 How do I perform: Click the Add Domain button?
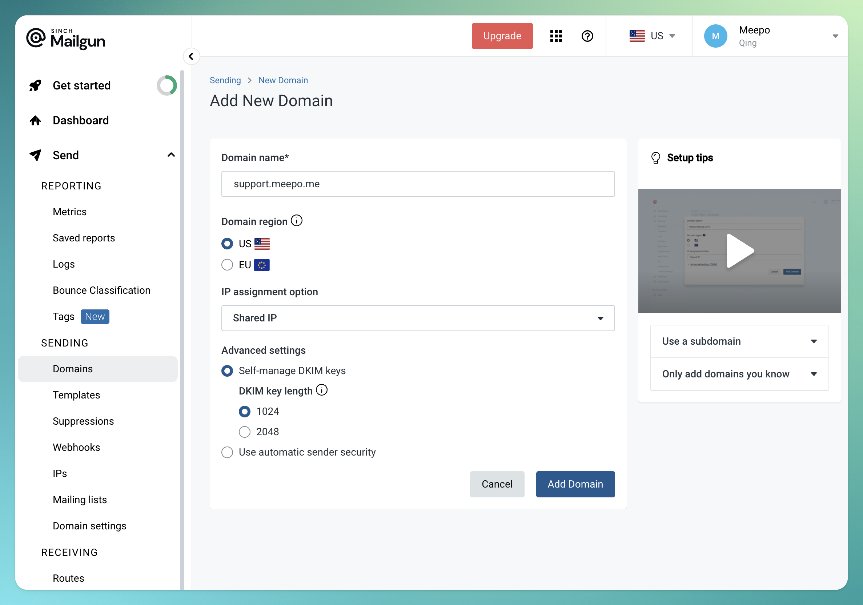coord(575,484)
